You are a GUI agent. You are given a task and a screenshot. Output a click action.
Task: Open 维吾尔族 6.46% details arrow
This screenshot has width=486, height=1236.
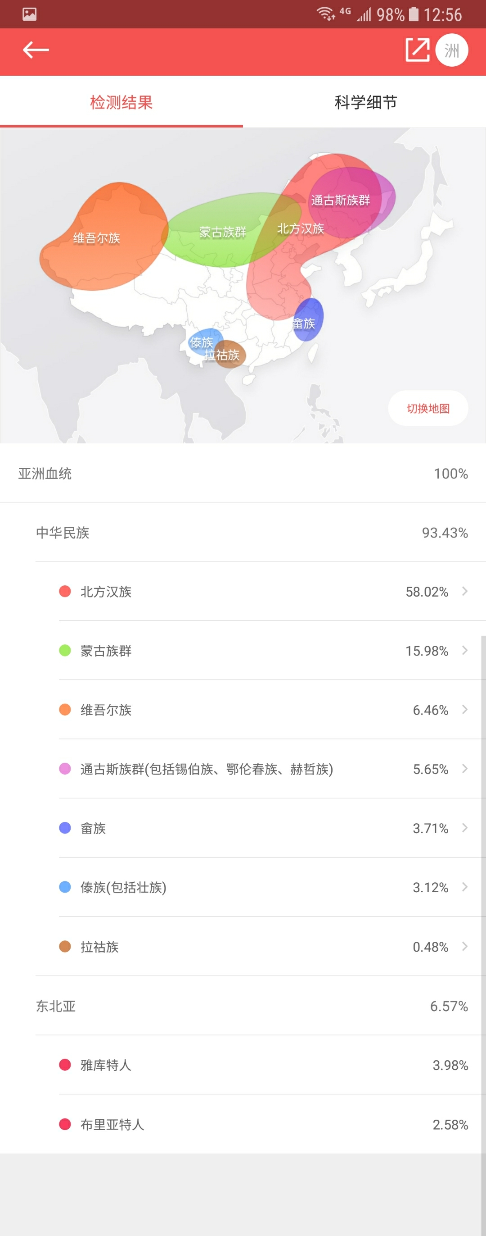coord(464,709)
